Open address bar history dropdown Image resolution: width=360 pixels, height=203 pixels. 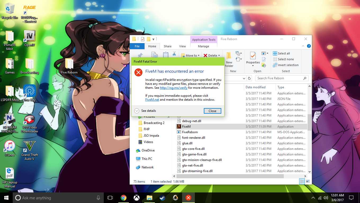(244, 78)
